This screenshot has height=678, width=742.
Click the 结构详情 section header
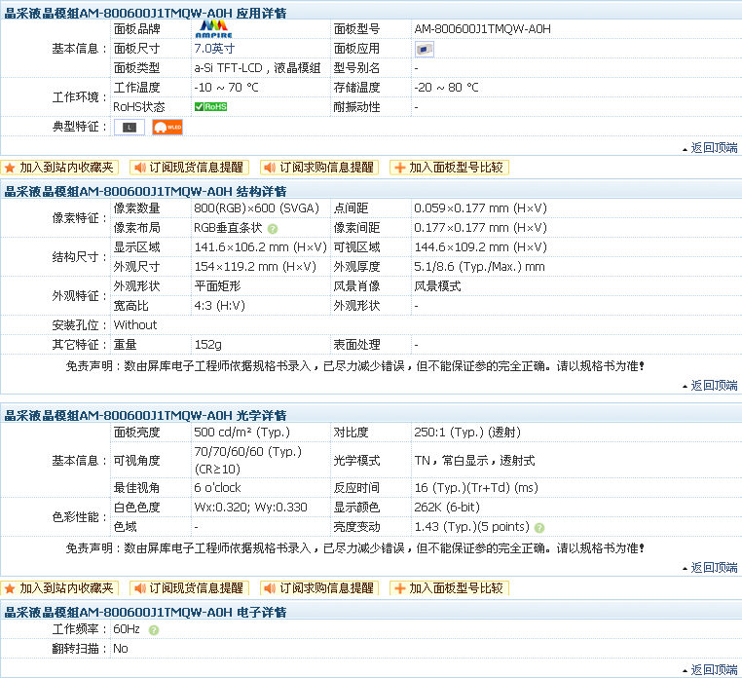tap(145, 191)
